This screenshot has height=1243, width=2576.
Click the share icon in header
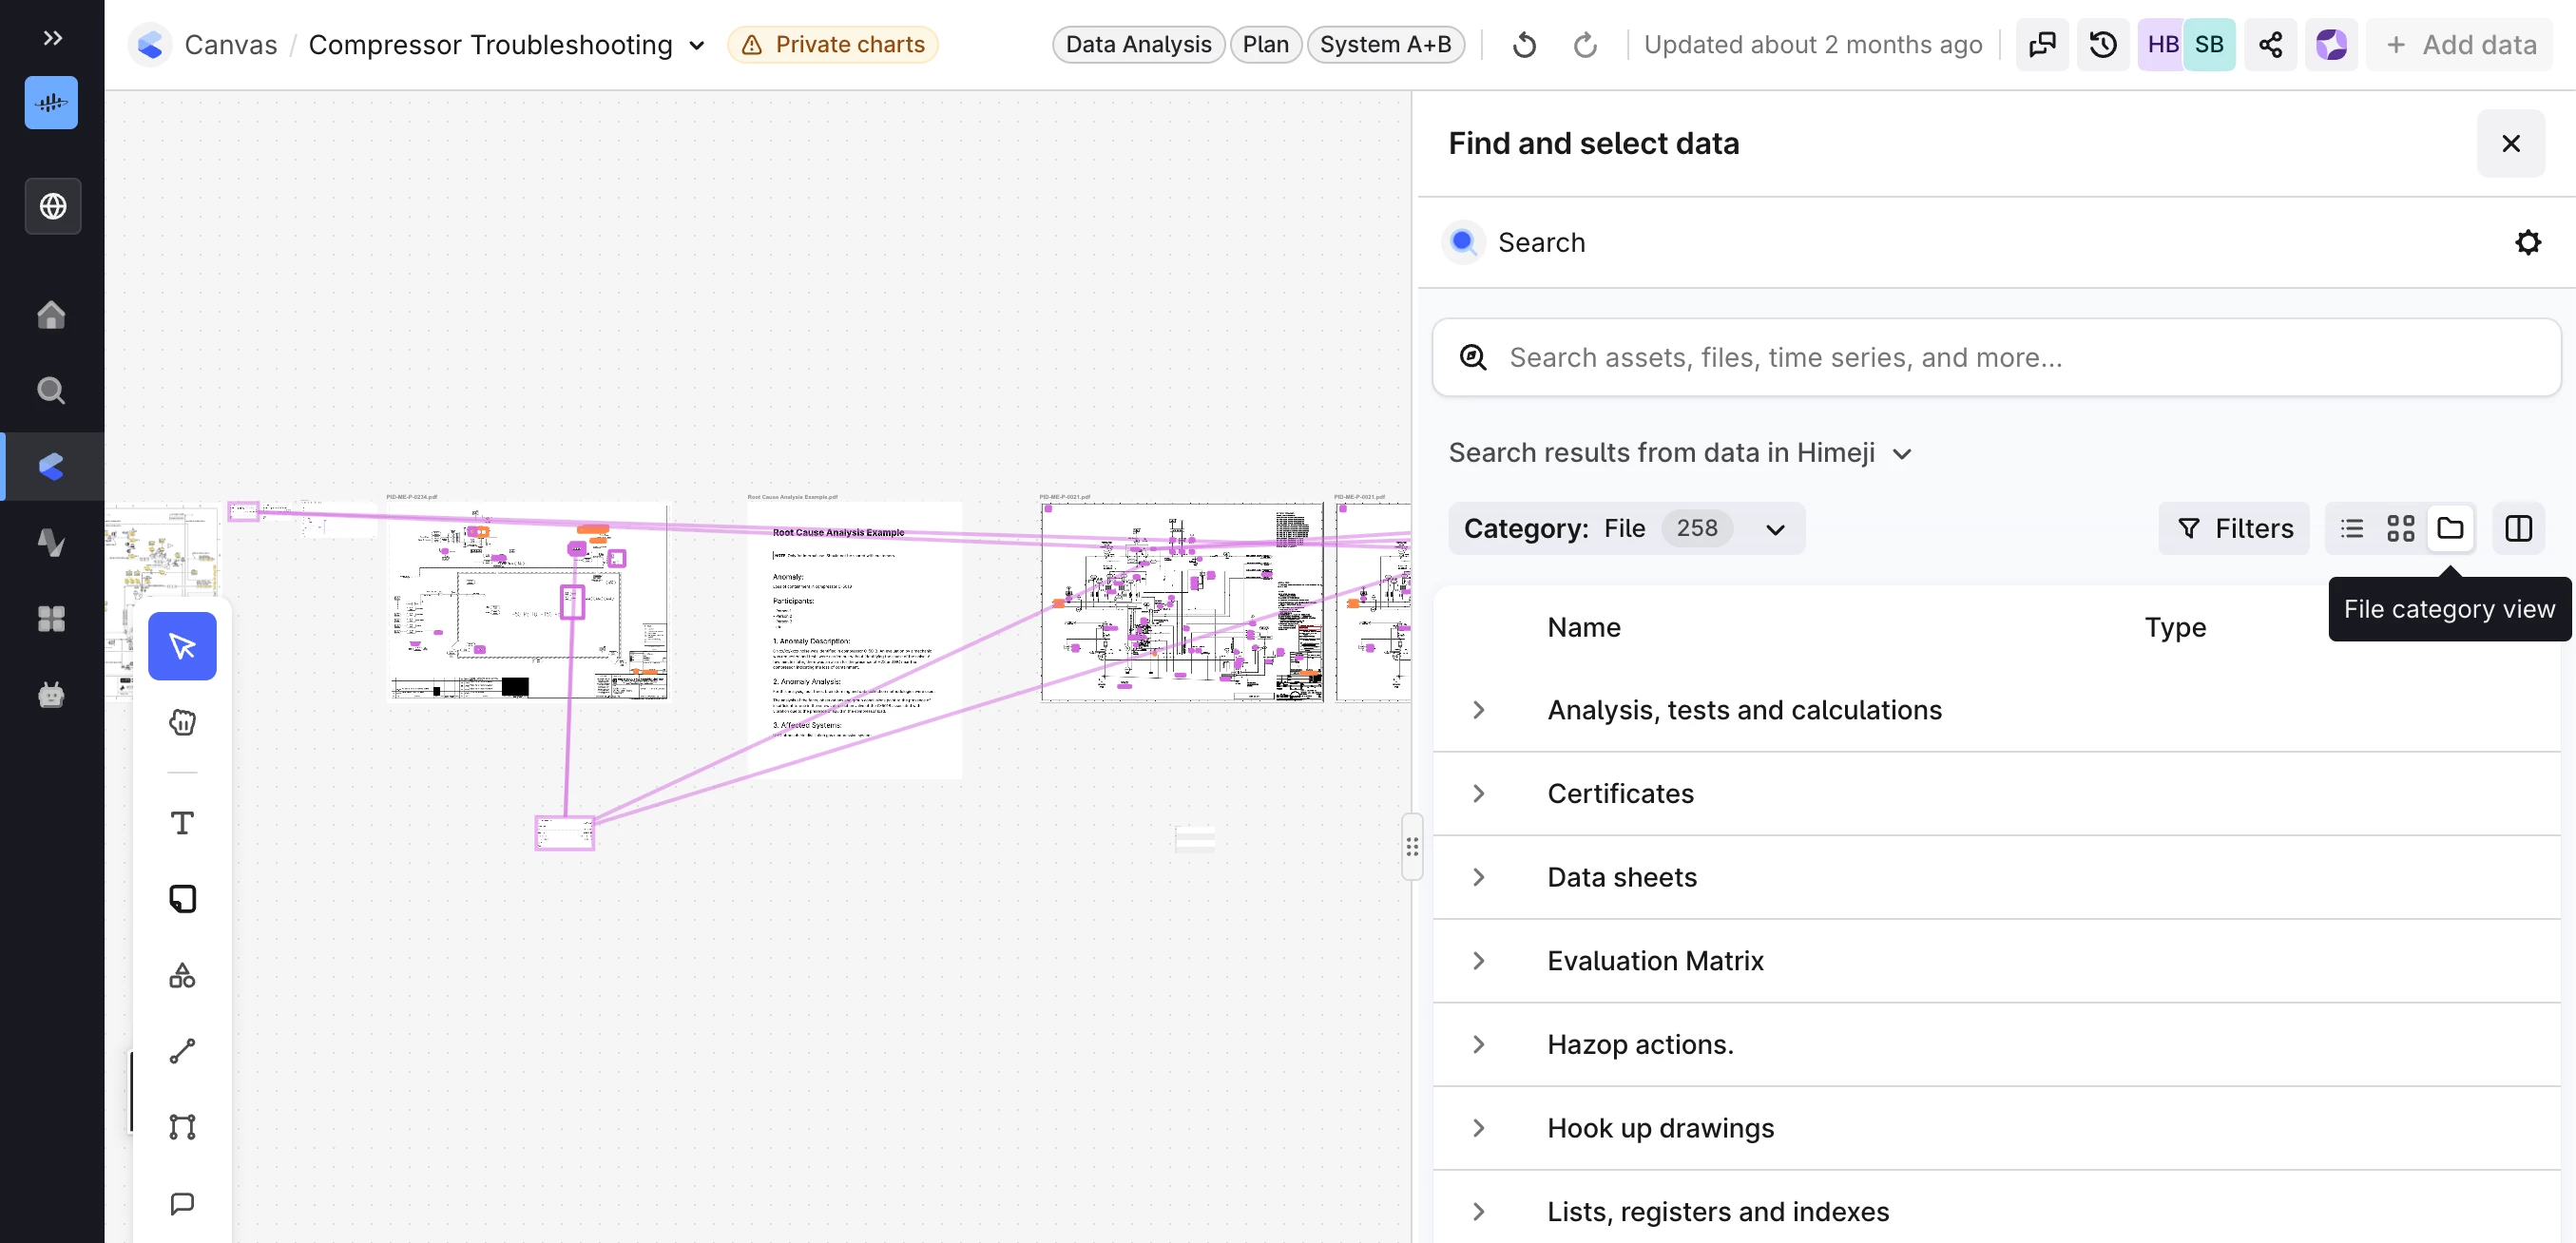click(2270, 45)
